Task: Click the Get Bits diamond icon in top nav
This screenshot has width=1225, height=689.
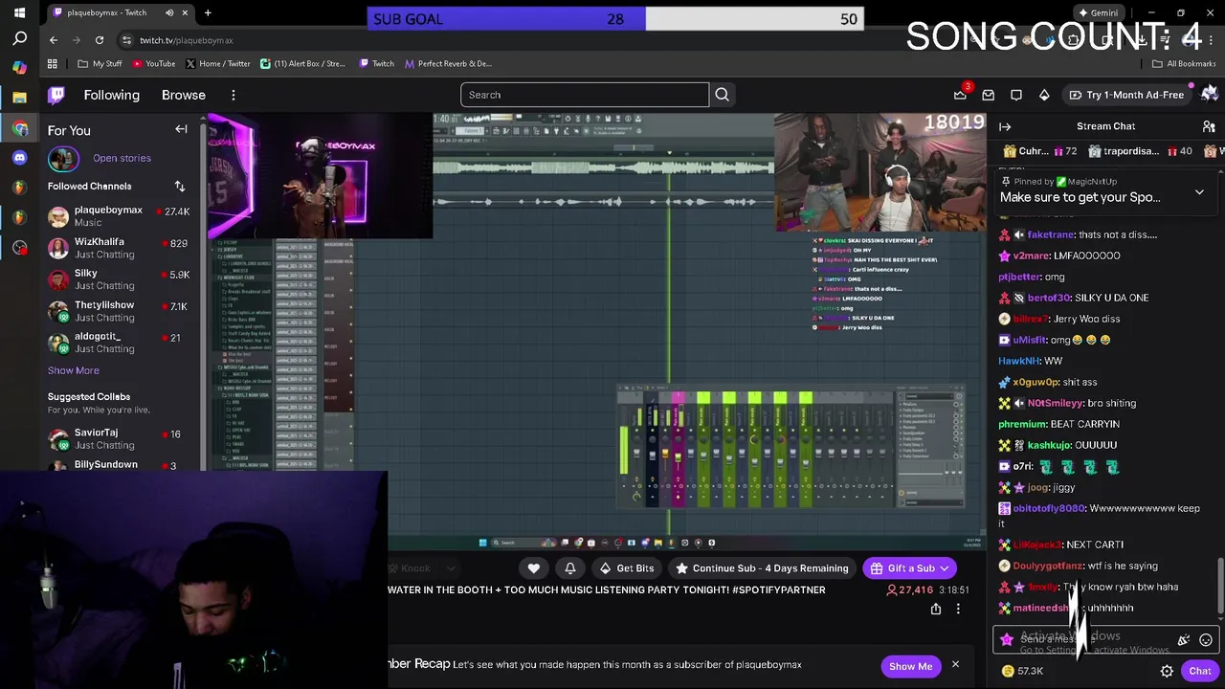Action: click(1044, 95)
